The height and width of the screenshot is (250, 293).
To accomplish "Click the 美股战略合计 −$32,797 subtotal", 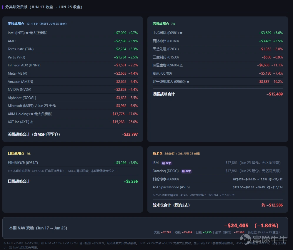I will [x=73, y=134].
